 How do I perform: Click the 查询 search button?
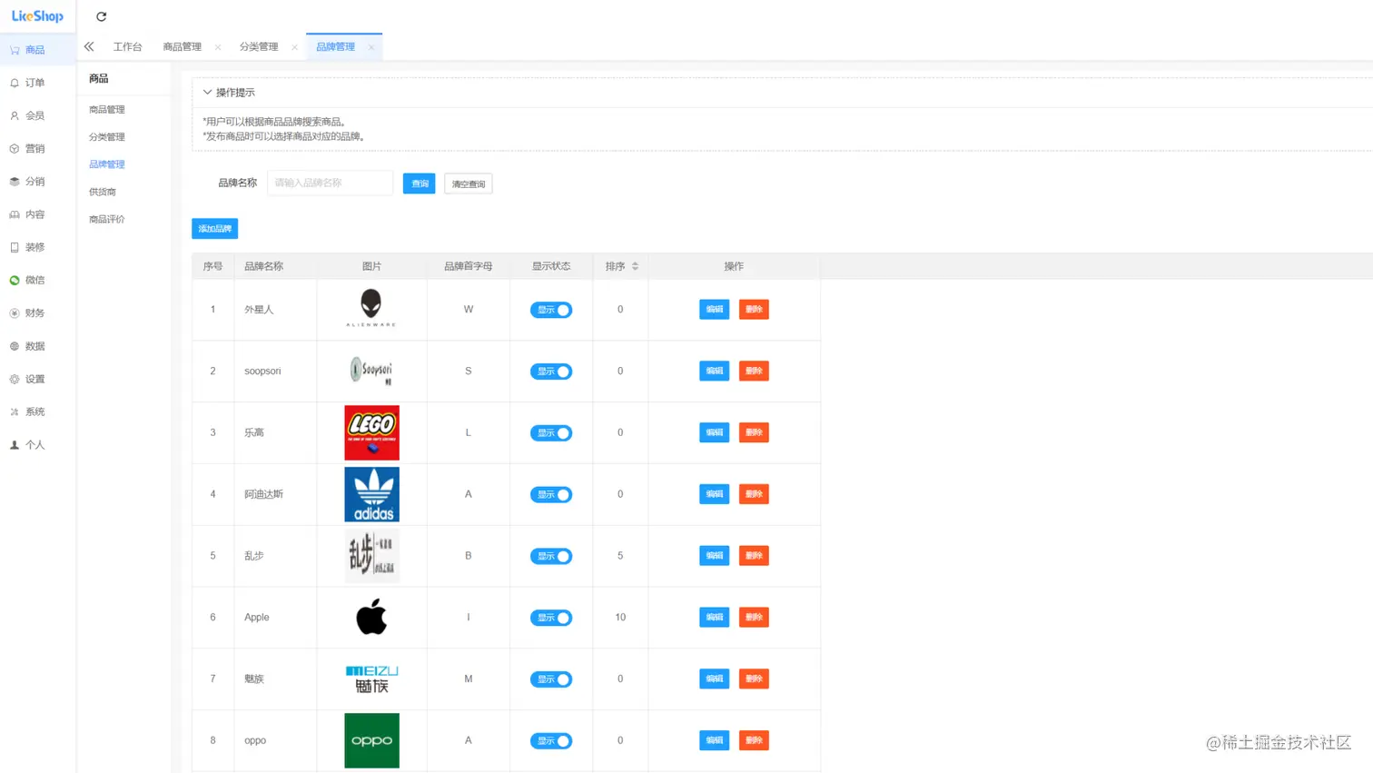[x=420, y=183]
